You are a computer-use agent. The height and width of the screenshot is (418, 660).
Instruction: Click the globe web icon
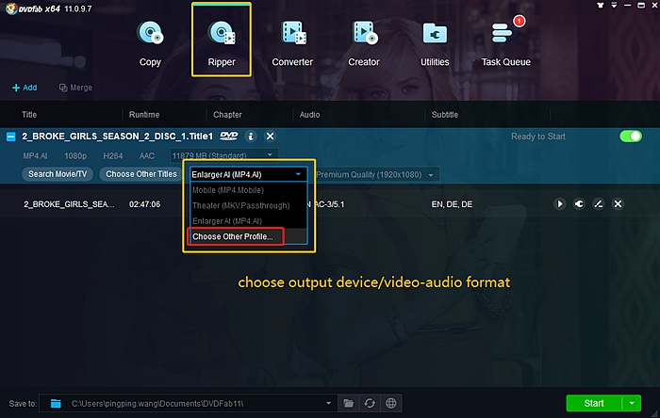click(391, 403)
